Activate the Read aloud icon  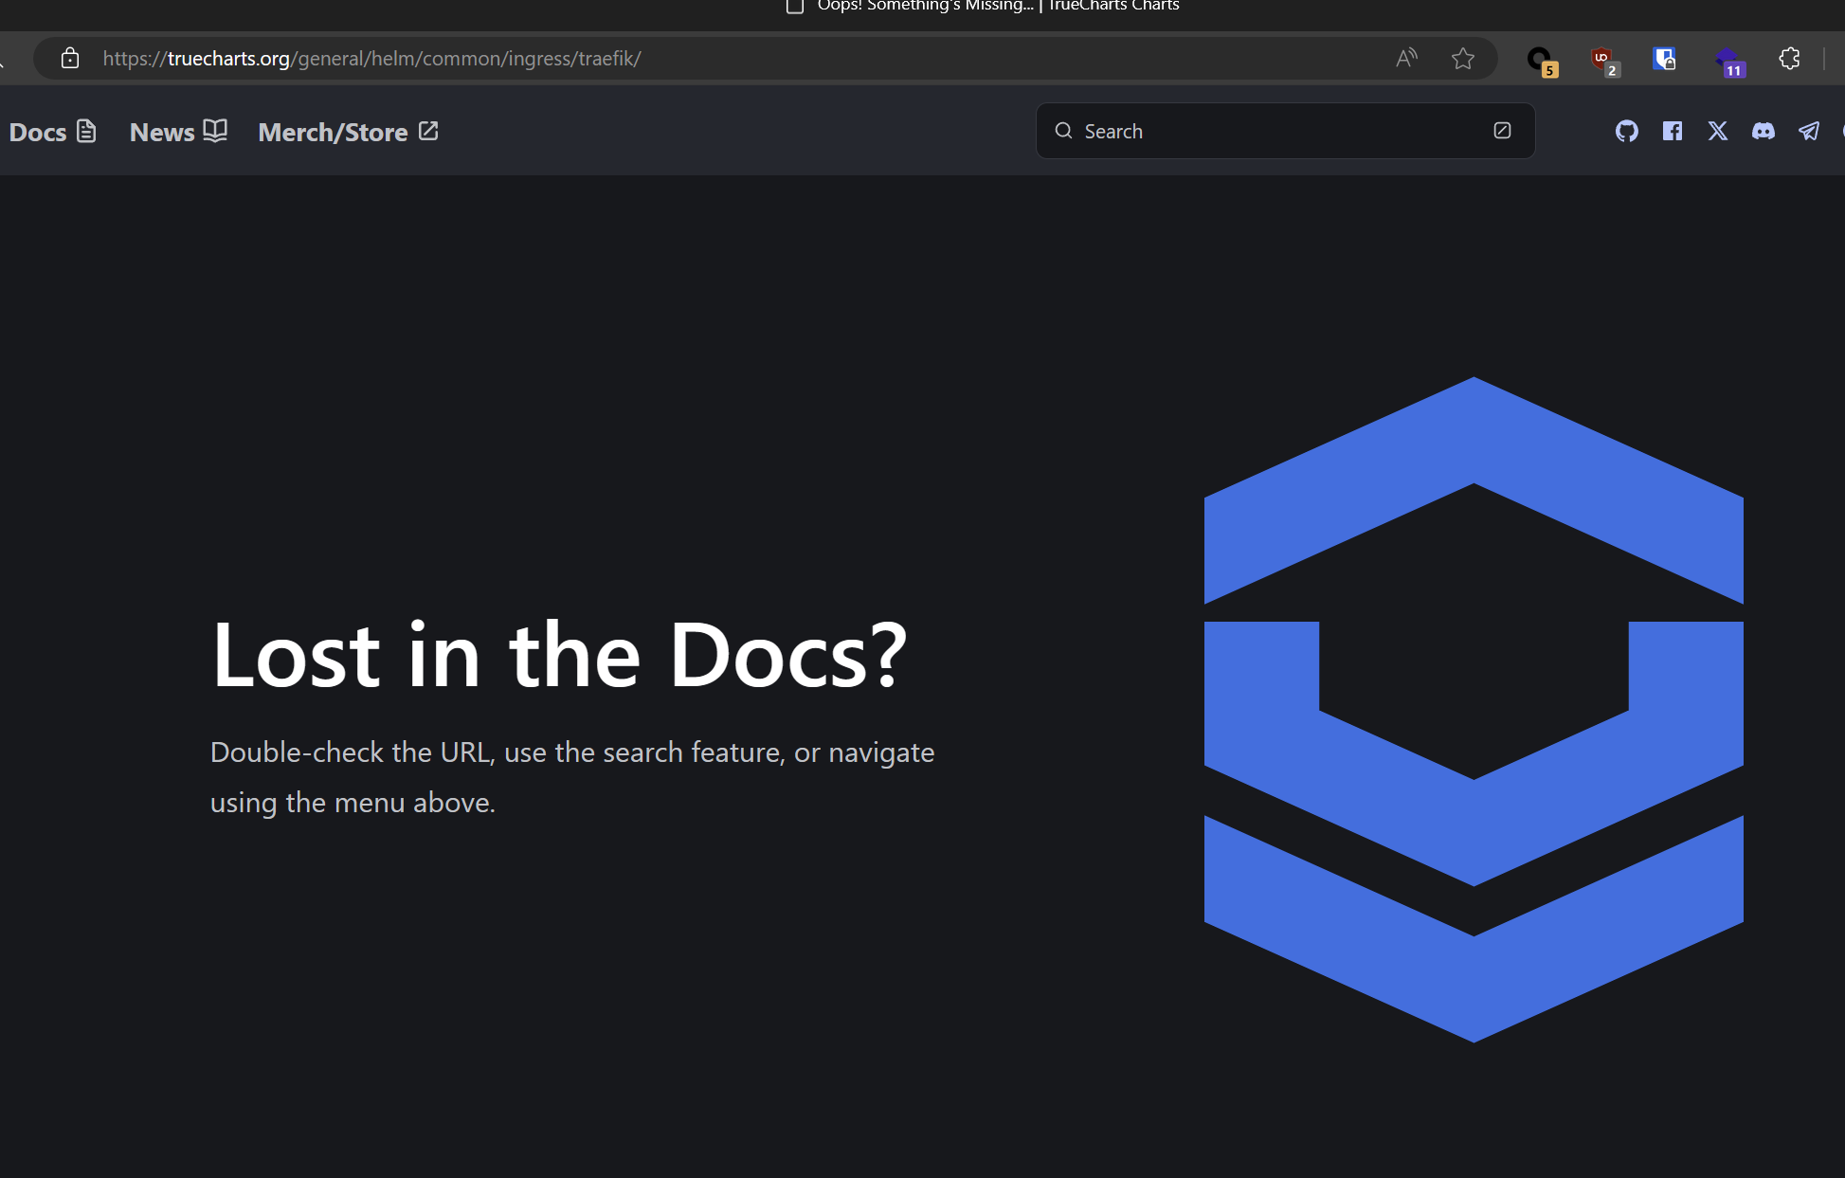click(x=1406, y=59)
